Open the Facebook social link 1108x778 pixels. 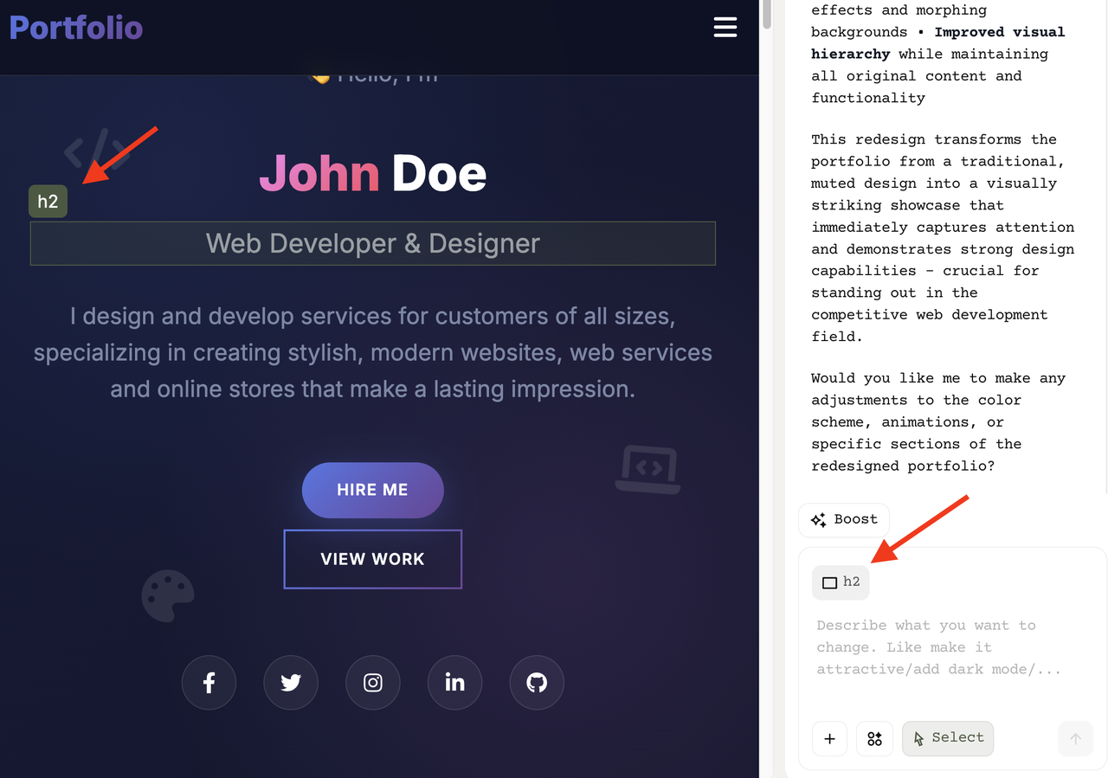(x=209, y=683)
